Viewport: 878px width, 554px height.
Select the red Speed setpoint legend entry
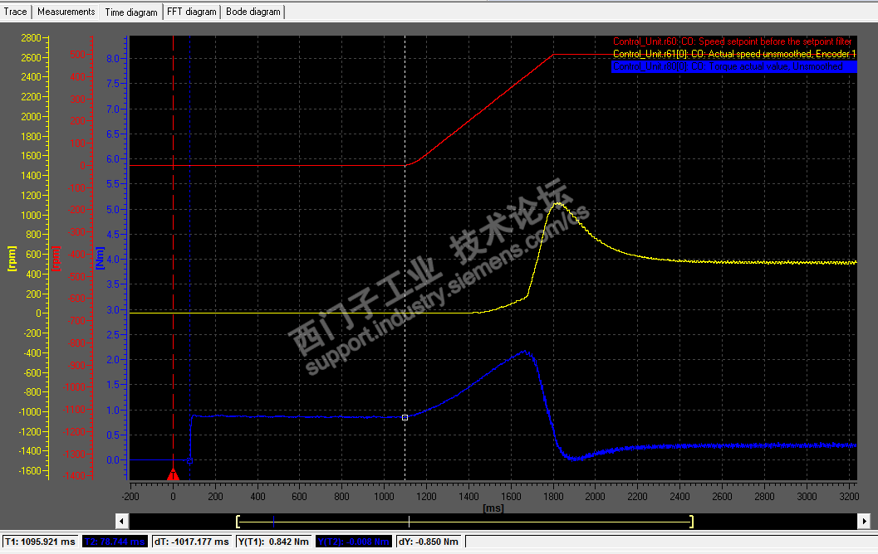click(x=733, y=41)
